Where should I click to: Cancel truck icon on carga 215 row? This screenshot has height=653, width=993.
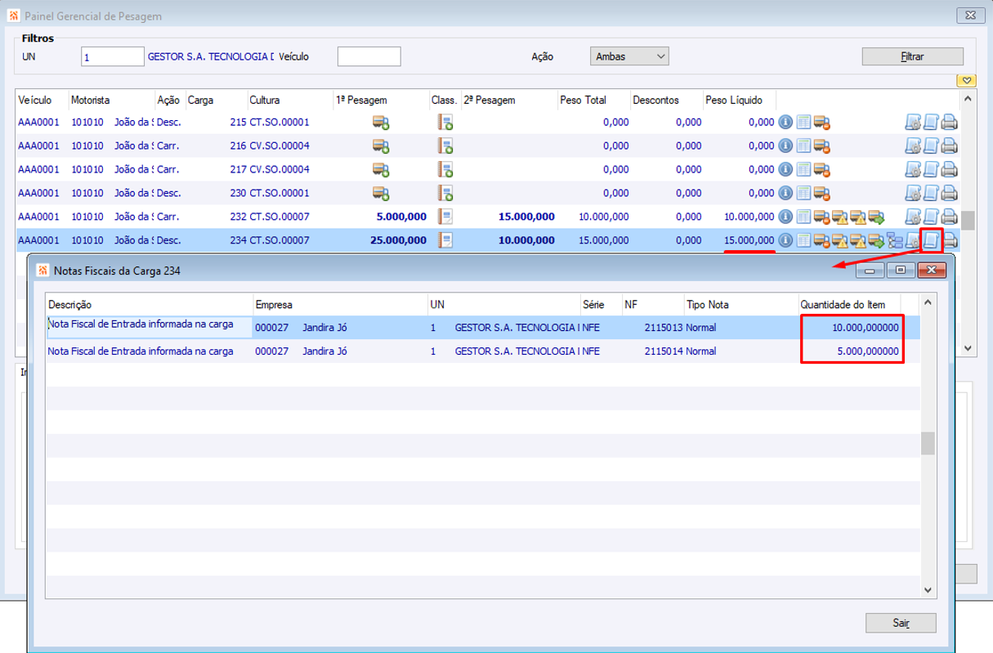click(x=821, y=123)
